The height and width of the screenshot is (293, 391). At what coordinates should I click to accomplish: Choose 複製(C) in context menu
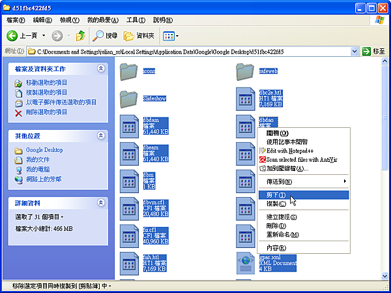pyautogui.click(x=304, y=204)
